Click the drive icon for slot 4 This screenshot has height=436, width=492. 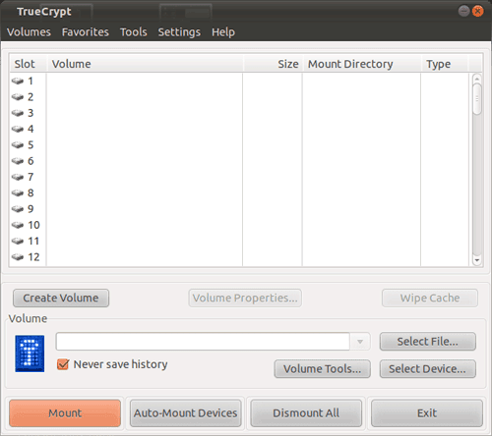coord(18,129)
